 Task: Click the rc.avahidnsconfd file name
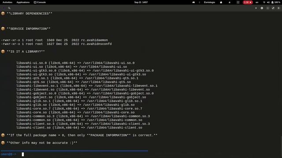(96, 44)
